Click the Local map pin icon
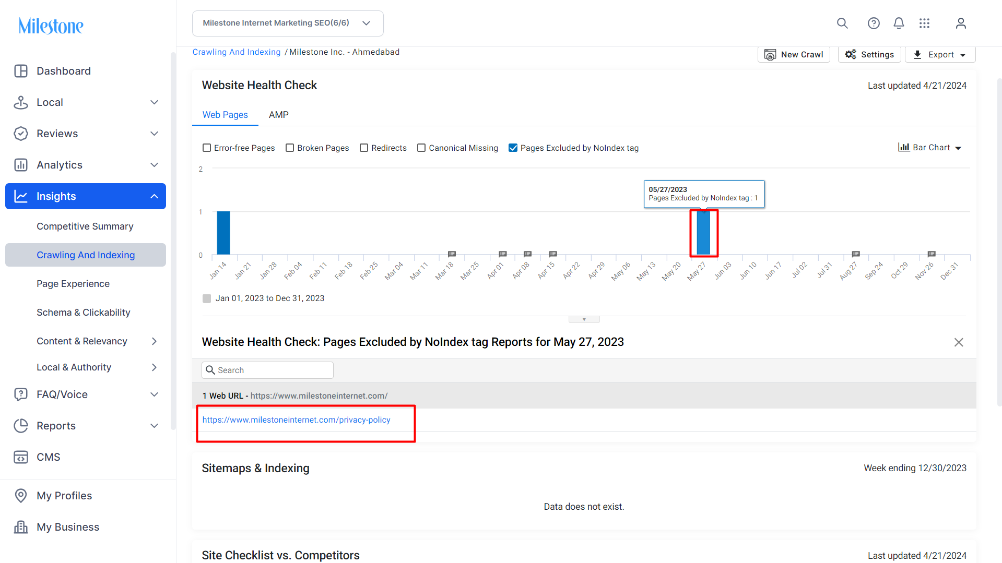Screen dimensions: 1002x563 [21, 102]
